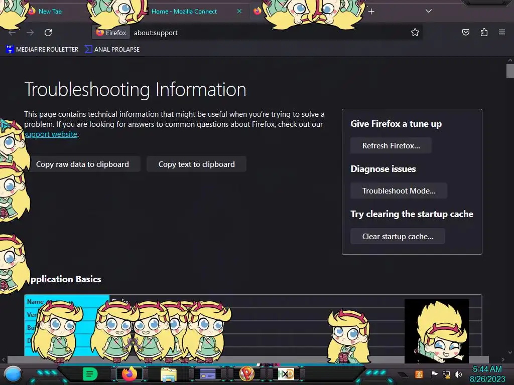514x385 pixels.
Task: Open the Action Center flag tray icon
Action: (433, 374)
